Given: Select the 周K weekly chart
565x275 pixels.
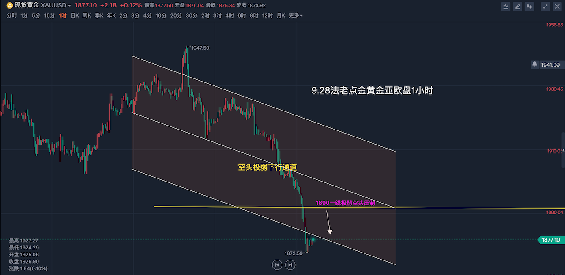Looking at the screenshot, I should [x=87, y=15].
